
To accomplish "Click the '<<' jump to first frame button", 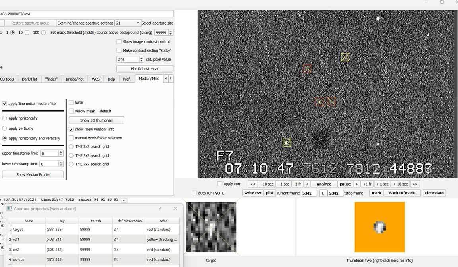I will pyautogui.click(x=252, y=184).
